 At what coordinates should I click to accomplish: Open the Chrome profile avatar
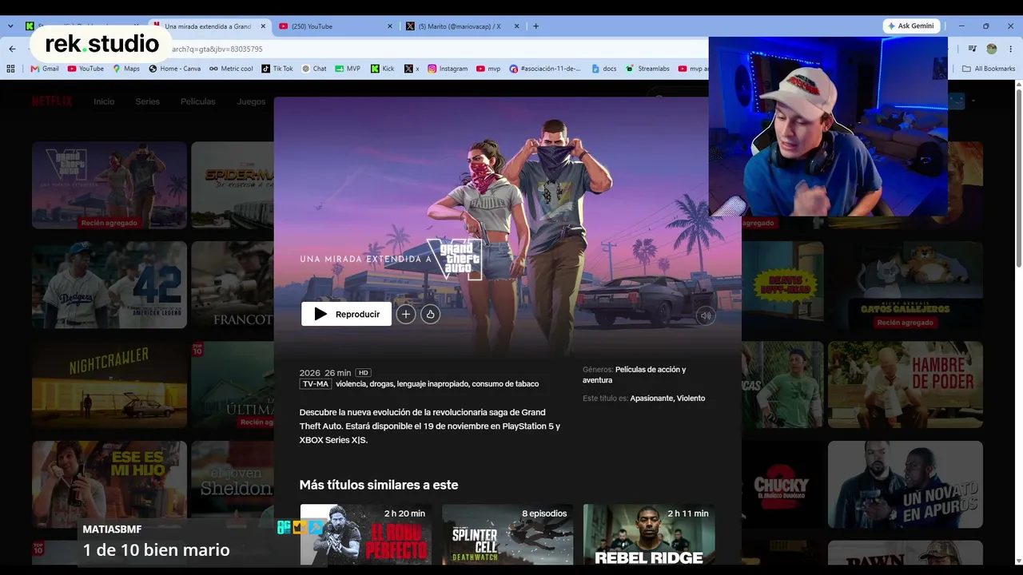click(992, 49)
